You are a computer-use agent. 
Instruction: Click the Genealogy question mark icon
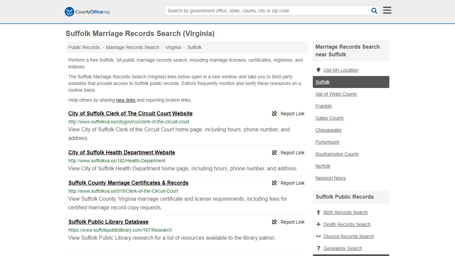[318, 248]
